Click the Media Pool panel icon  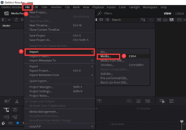click(x=7, y=13)
